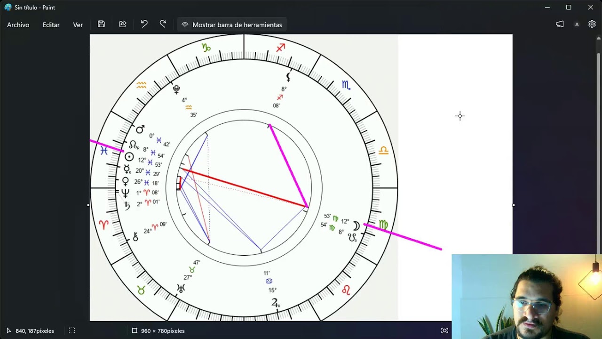The image size is (602, 339).
Task: Click the Paint app icon in title bar
Action: [x=8, y=8]
